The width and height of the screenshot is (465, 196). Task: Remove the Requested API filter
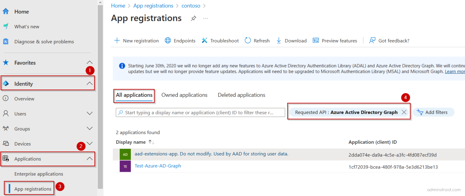pyautogui.click(x=404, y=112)
